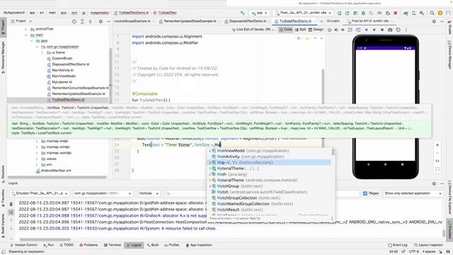453x255 pixels.
Task: Open the Terminal tool window tab
Action: coord(112,245)
